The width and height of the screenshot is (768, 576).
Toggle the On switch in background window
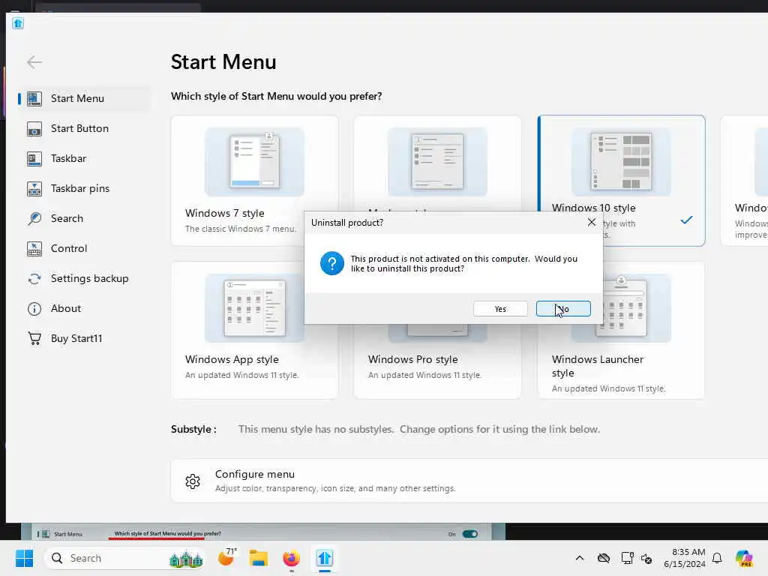470,534
